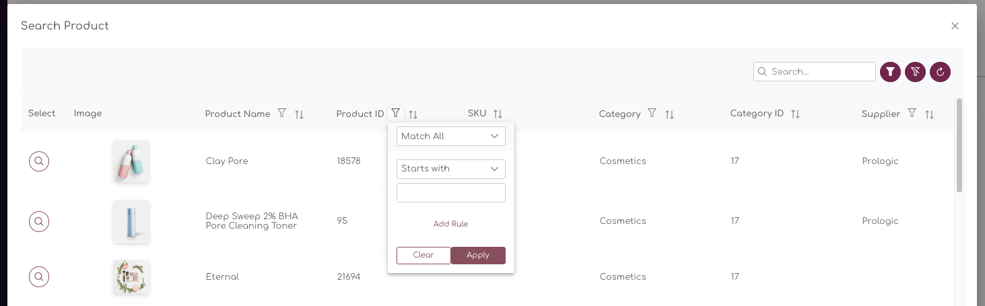Click the Clear filter button

tap(423, 256)
